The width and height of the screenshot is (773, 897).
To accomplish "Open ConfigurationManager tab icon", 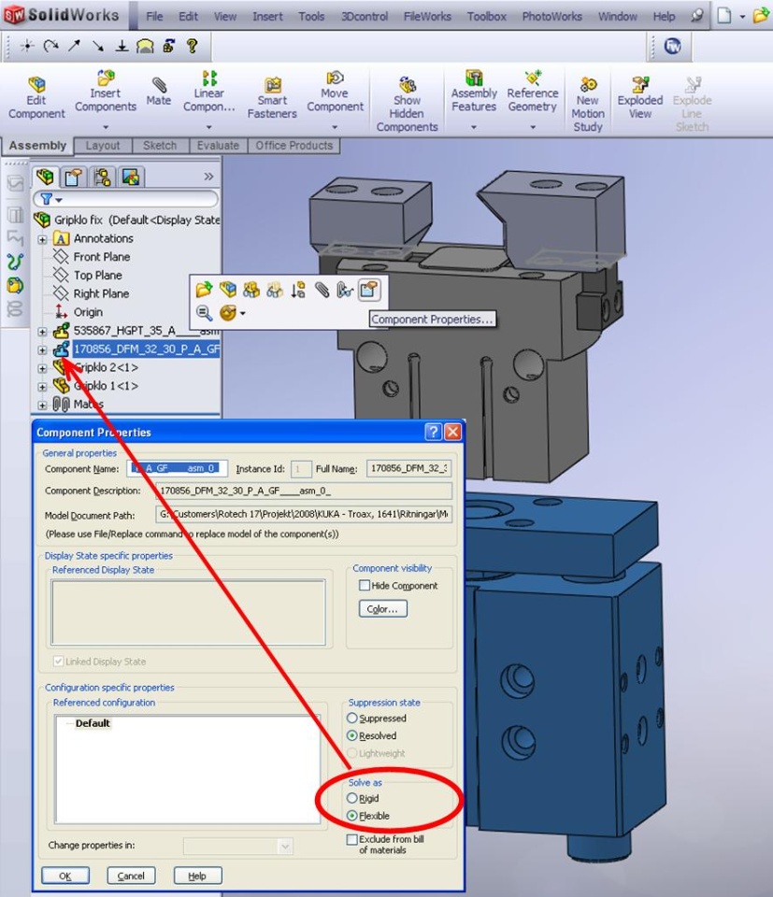I will pos(103,177).
